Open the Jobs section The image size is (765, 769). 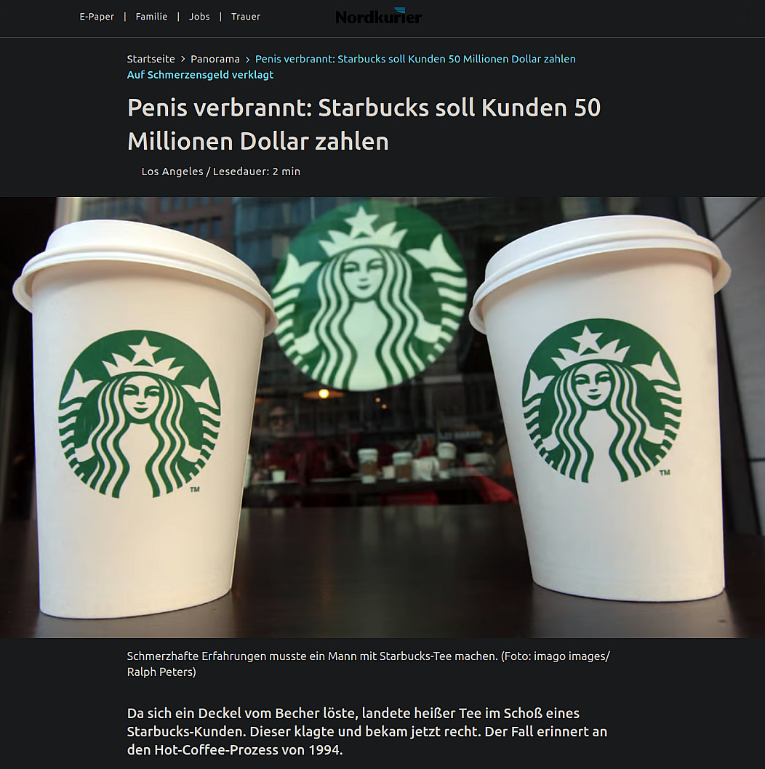[199, 17]
